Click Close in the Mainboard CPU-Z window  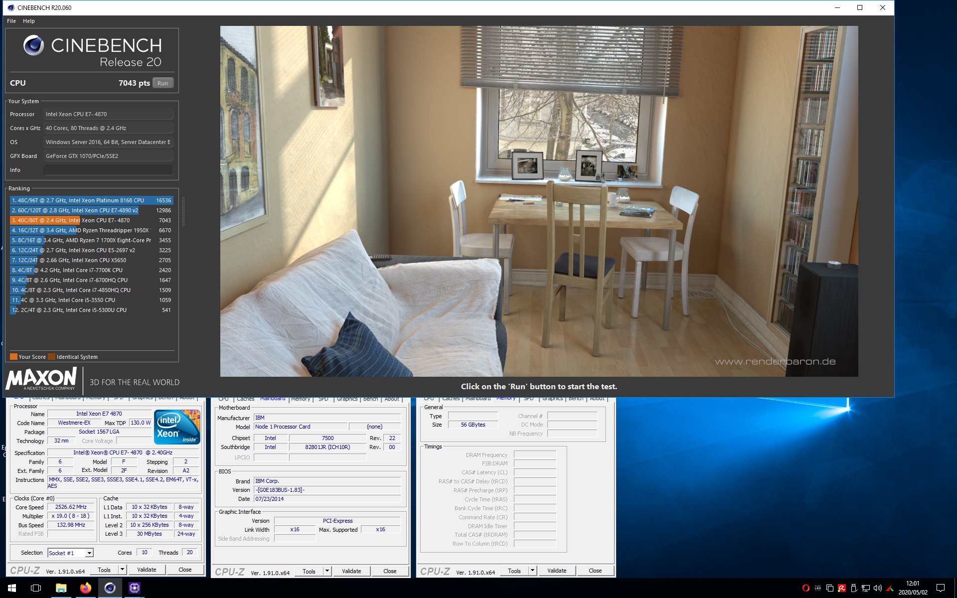[390, 571]
